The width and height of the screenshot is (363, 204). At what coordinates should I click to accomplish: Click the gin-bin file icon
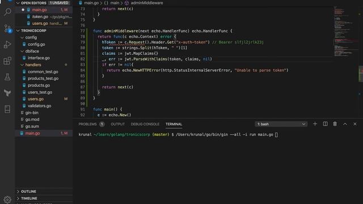tap(22, 113)
